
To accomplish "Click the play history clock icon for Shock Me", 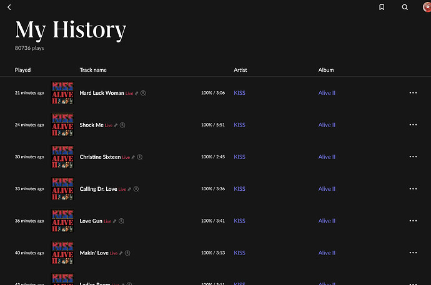I will [x=122, y=125].
